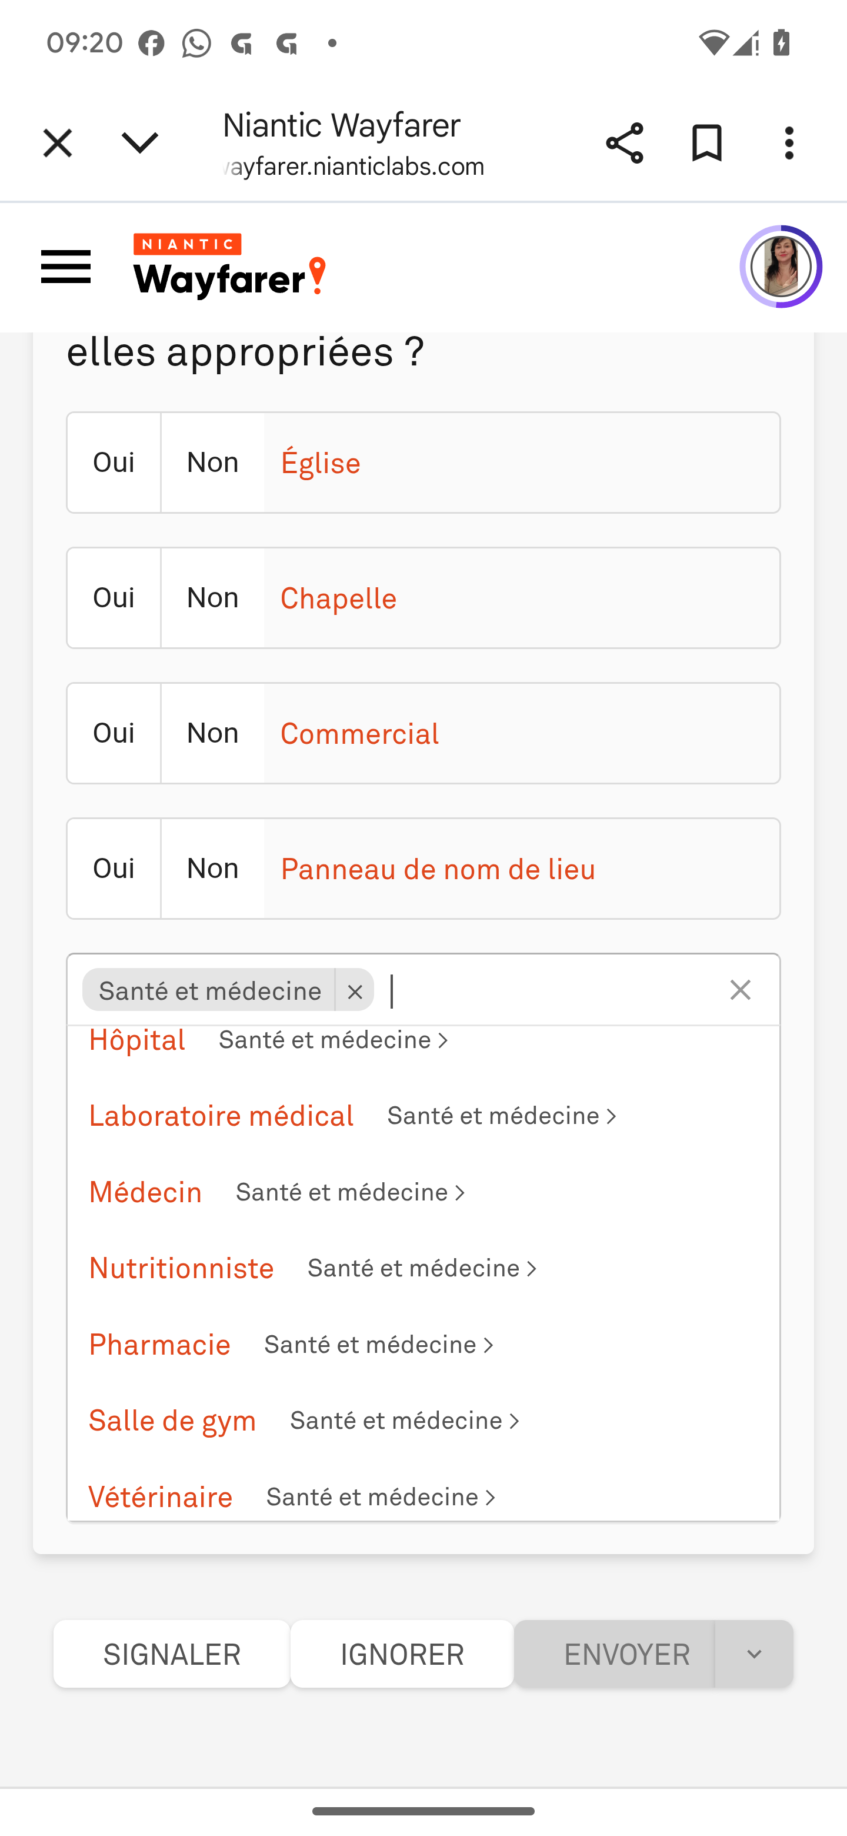Expand the Envoyer dropdown arrow
This screenshot has width=847, height=1836.
click(753, 1654)
